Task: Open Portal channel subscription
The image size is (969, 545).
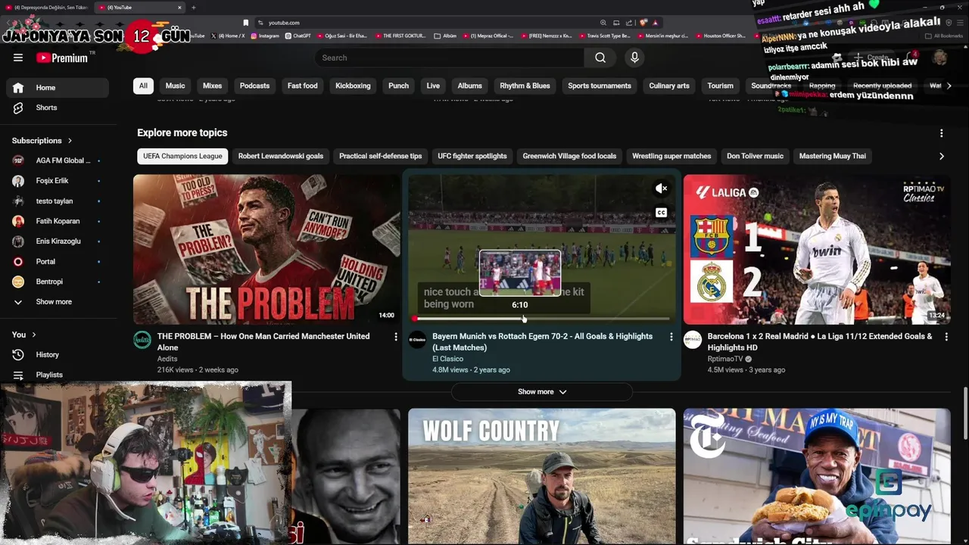Action: click(58, 261)
